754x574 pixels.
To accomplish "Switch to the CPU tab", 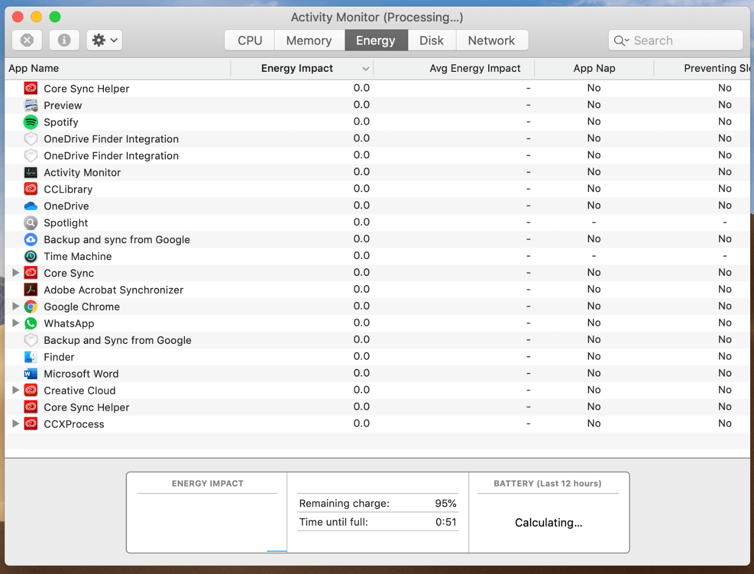I will 250,40.
